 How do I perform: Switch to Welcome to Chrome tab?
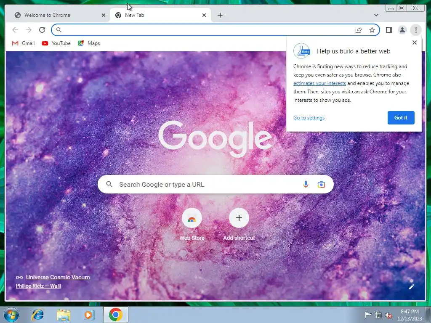point(57,15)
